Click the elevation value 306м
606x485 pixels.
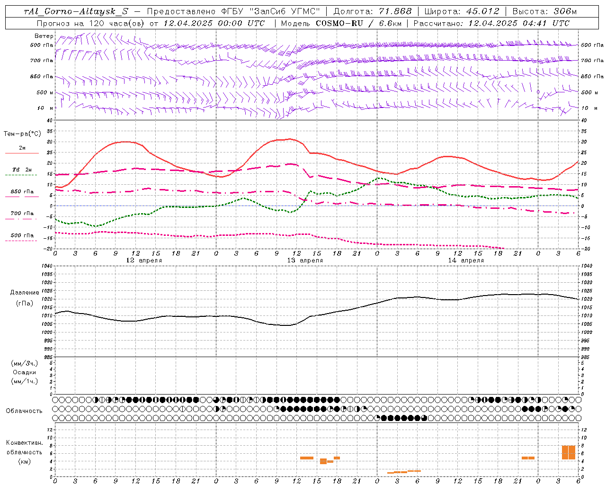tap(565, 11)
